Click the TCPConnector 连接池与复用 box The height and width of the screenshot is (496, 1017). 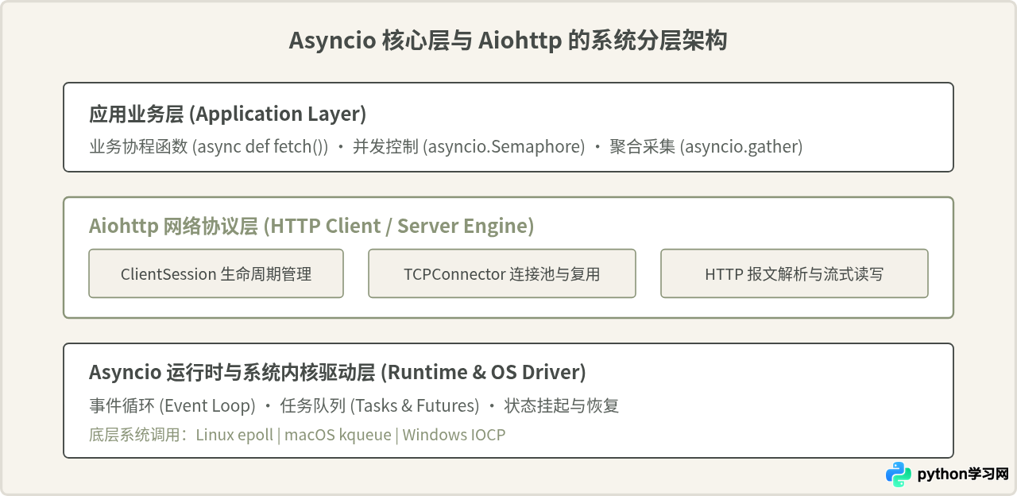click(x=502, y=273)
